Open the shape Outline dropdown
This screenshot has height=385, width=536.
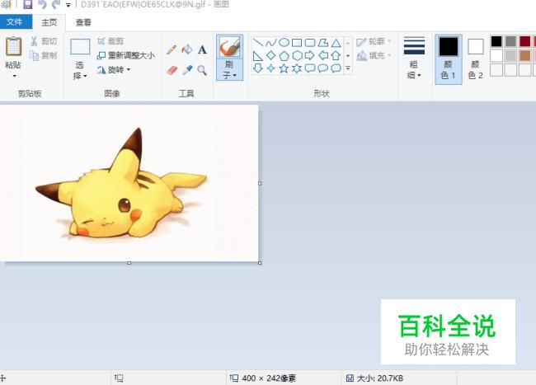374,41
